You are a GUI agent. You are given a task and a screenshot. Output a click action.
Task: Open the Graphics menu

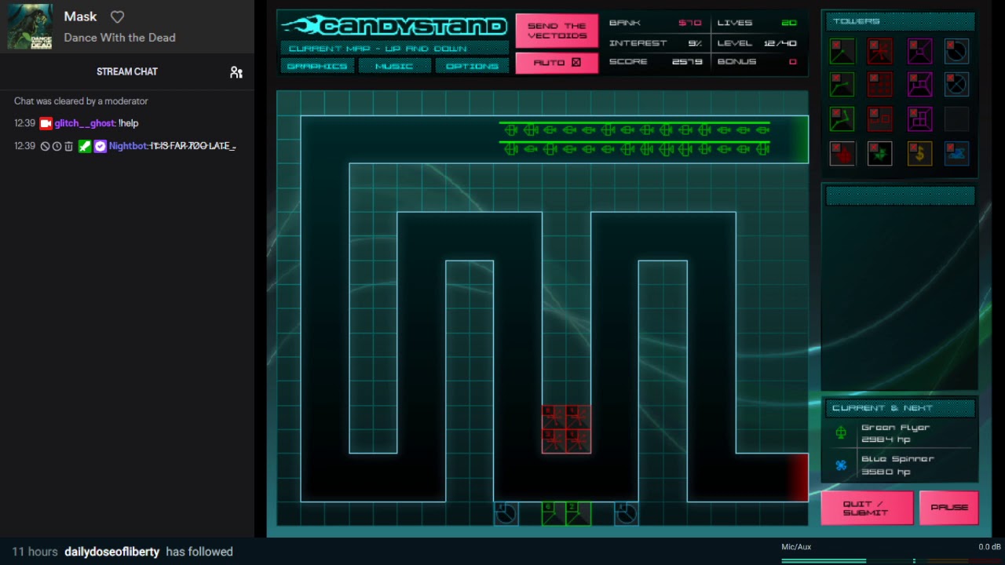coord(317,66)
